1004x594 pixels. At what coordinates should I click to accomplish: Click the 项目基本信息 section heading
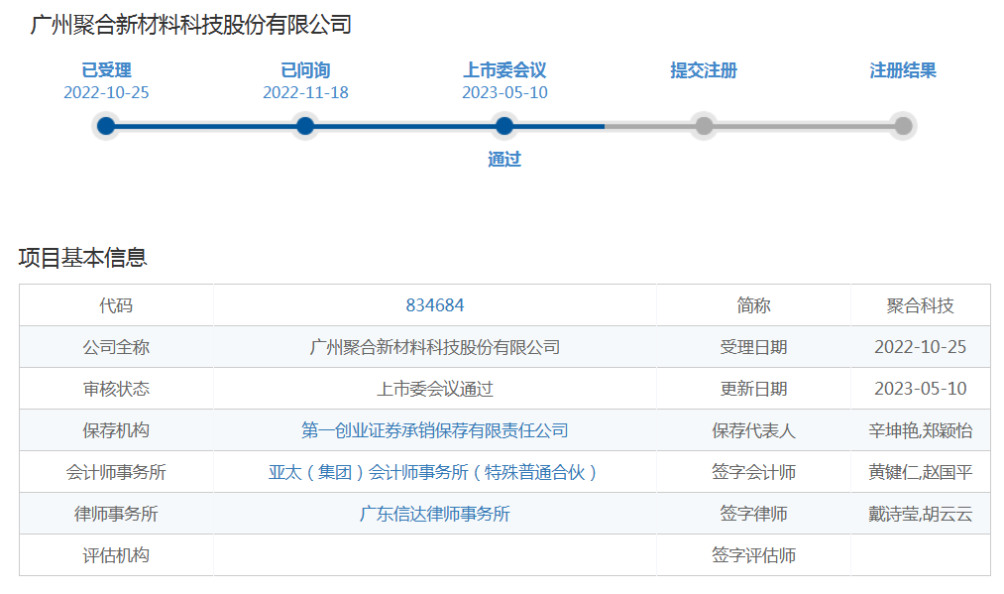(82, 257)
